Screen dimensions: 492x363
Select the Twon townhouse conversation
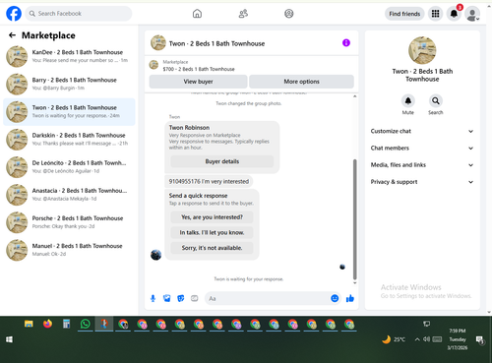pos(69,112)
